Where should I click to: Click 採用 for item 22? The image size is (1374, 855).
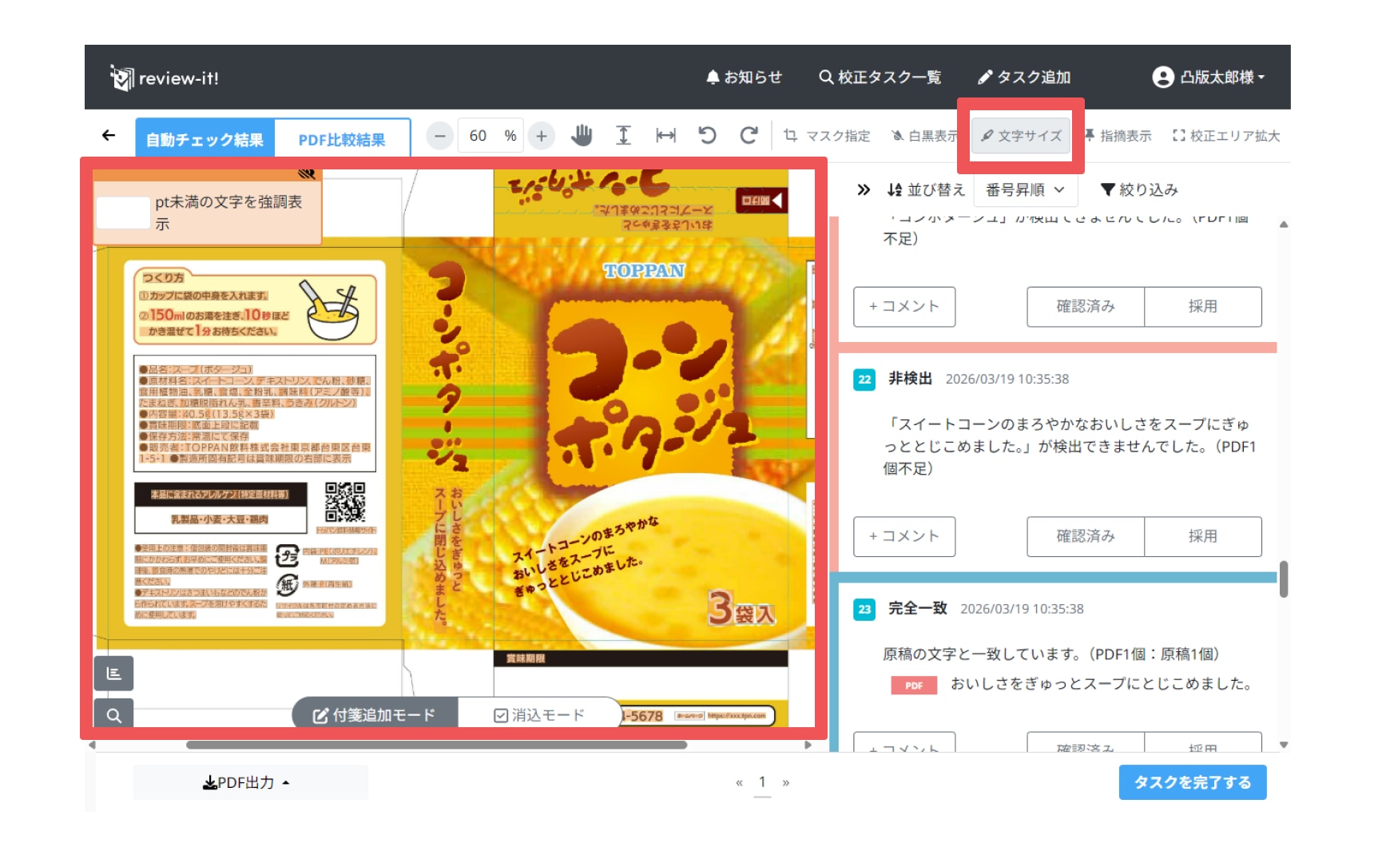[x=1202, y=536]
